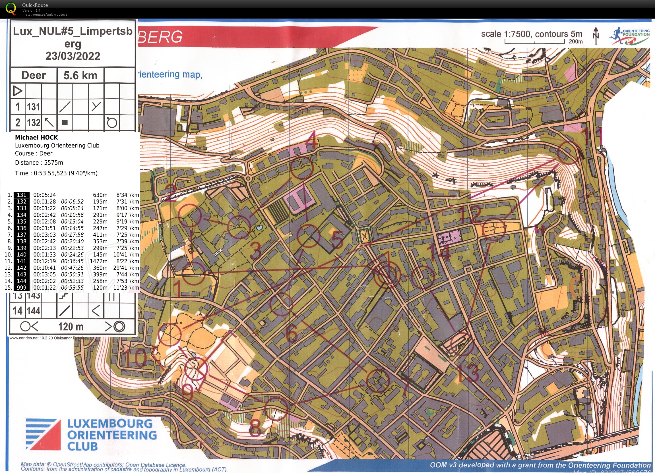Click control circle 12 on the map
This screenshot has height=473, width=655.
pos(494,230)
